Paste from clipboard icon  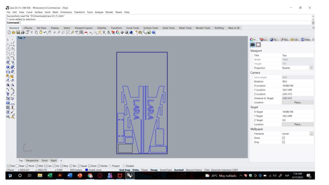click(x=41, y=32)
